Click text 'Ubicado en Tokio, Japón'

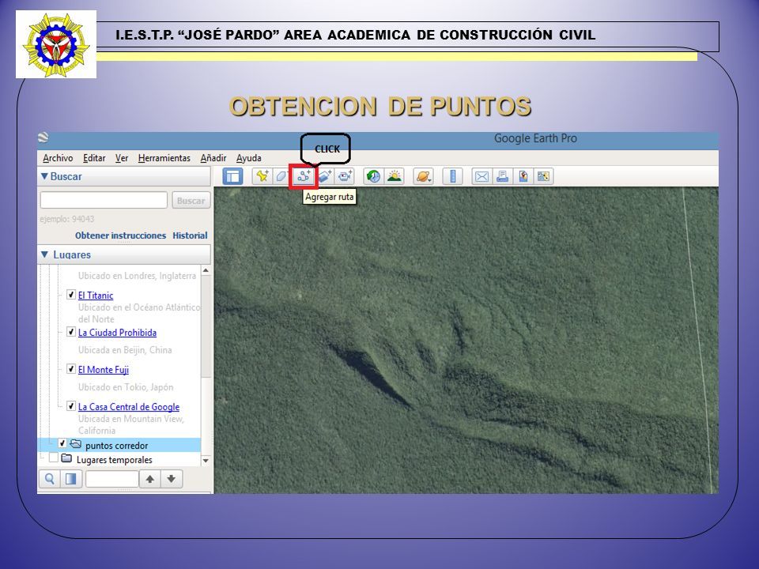(x=126, y=387)
